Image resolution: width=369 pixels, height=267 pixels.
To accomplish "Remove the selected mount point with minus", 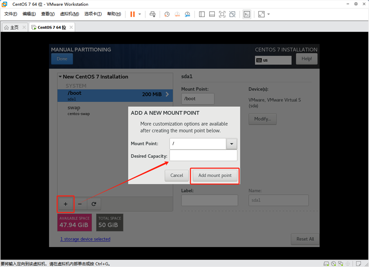I will click(x=80, y=204).
